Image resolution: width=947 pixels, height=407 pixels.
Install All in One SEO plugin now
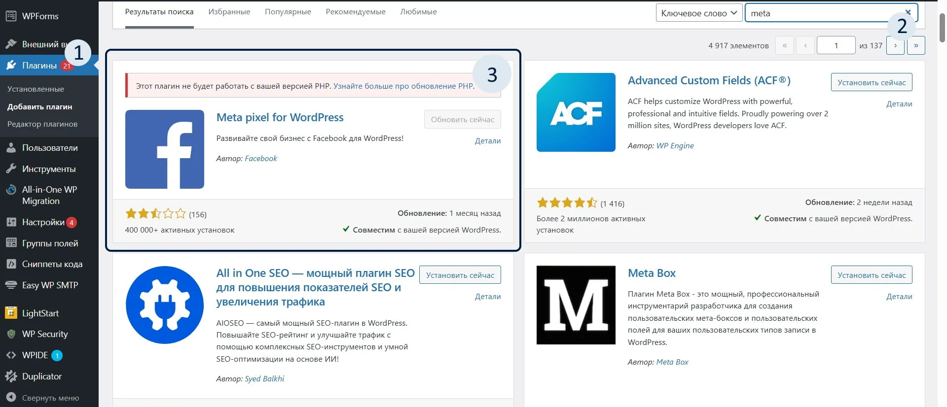pyautogui.click(x=460, y=275)
